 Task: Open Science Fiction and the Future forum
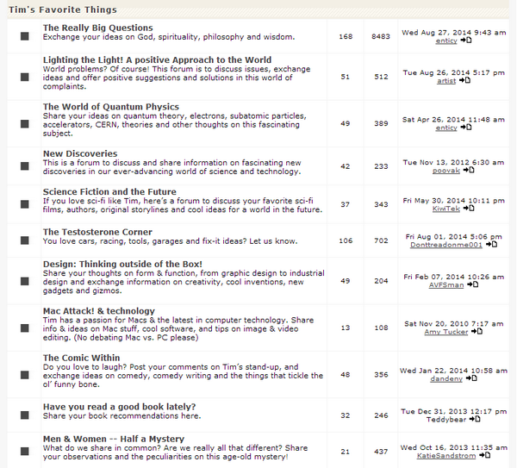109,191
